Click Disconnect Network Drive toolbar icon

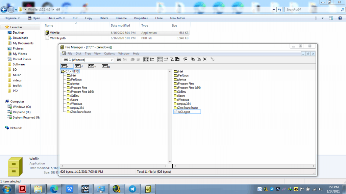pyautogui.click(x=125, y=59)
